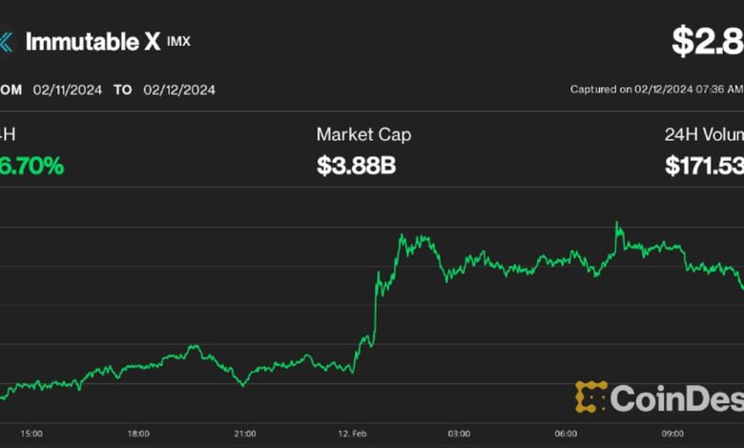Click the 21:00 time axis label

(246, 434)
